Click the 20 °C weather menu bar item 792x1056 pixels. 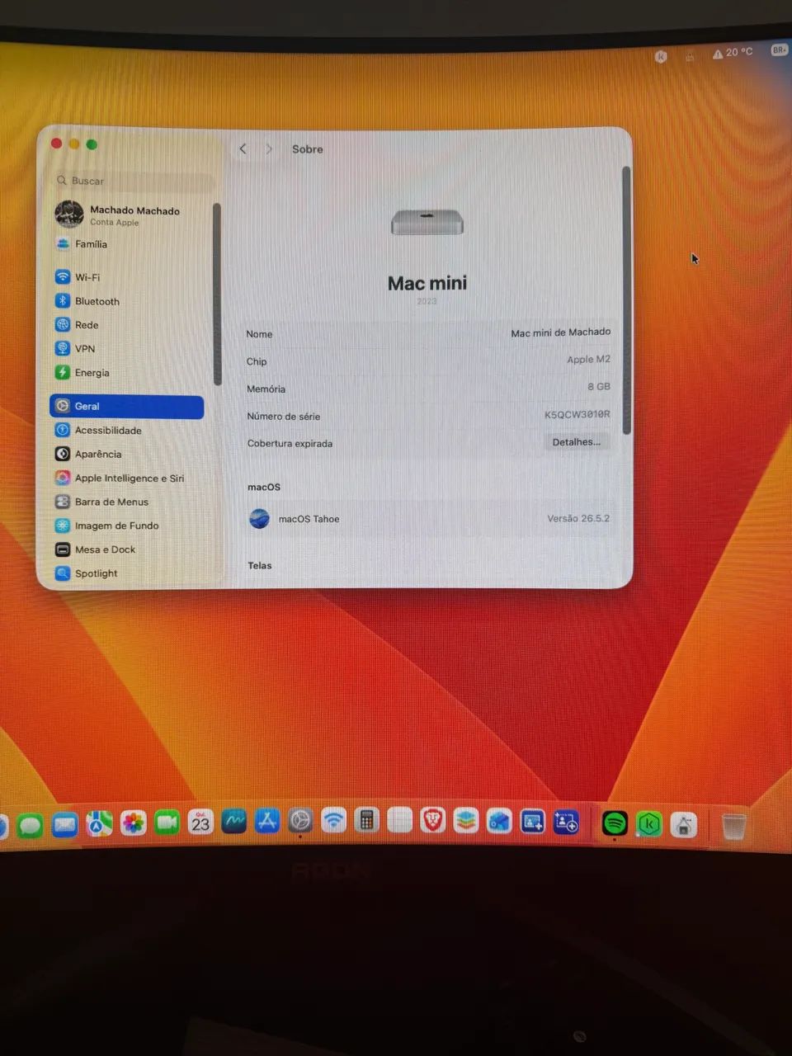pos(733,52)
